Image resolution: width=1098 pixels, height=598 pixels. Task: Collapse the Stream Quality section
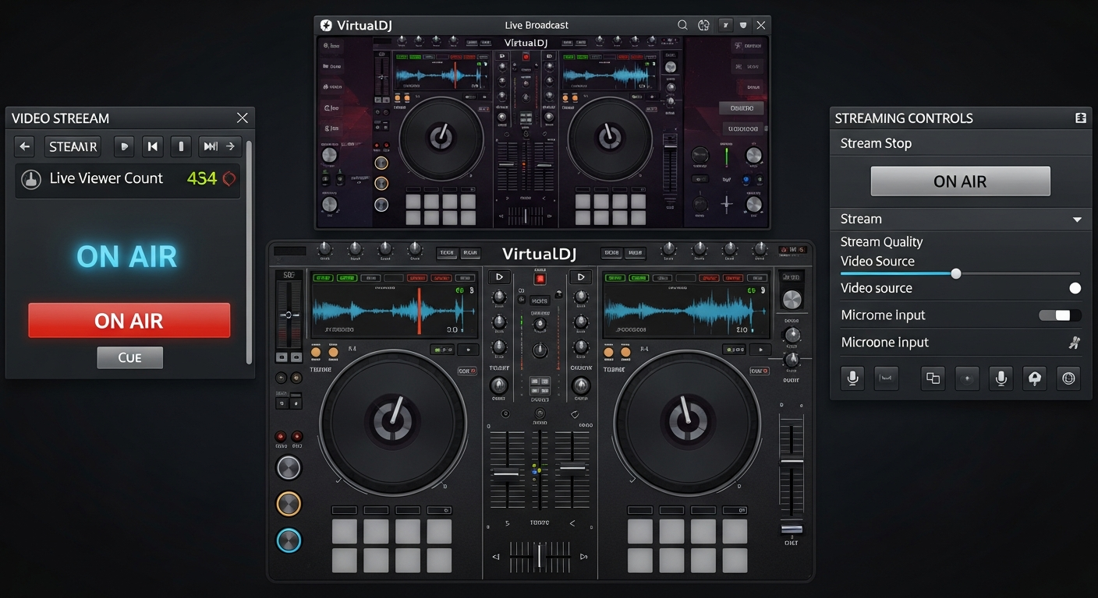tap(881, 241)
